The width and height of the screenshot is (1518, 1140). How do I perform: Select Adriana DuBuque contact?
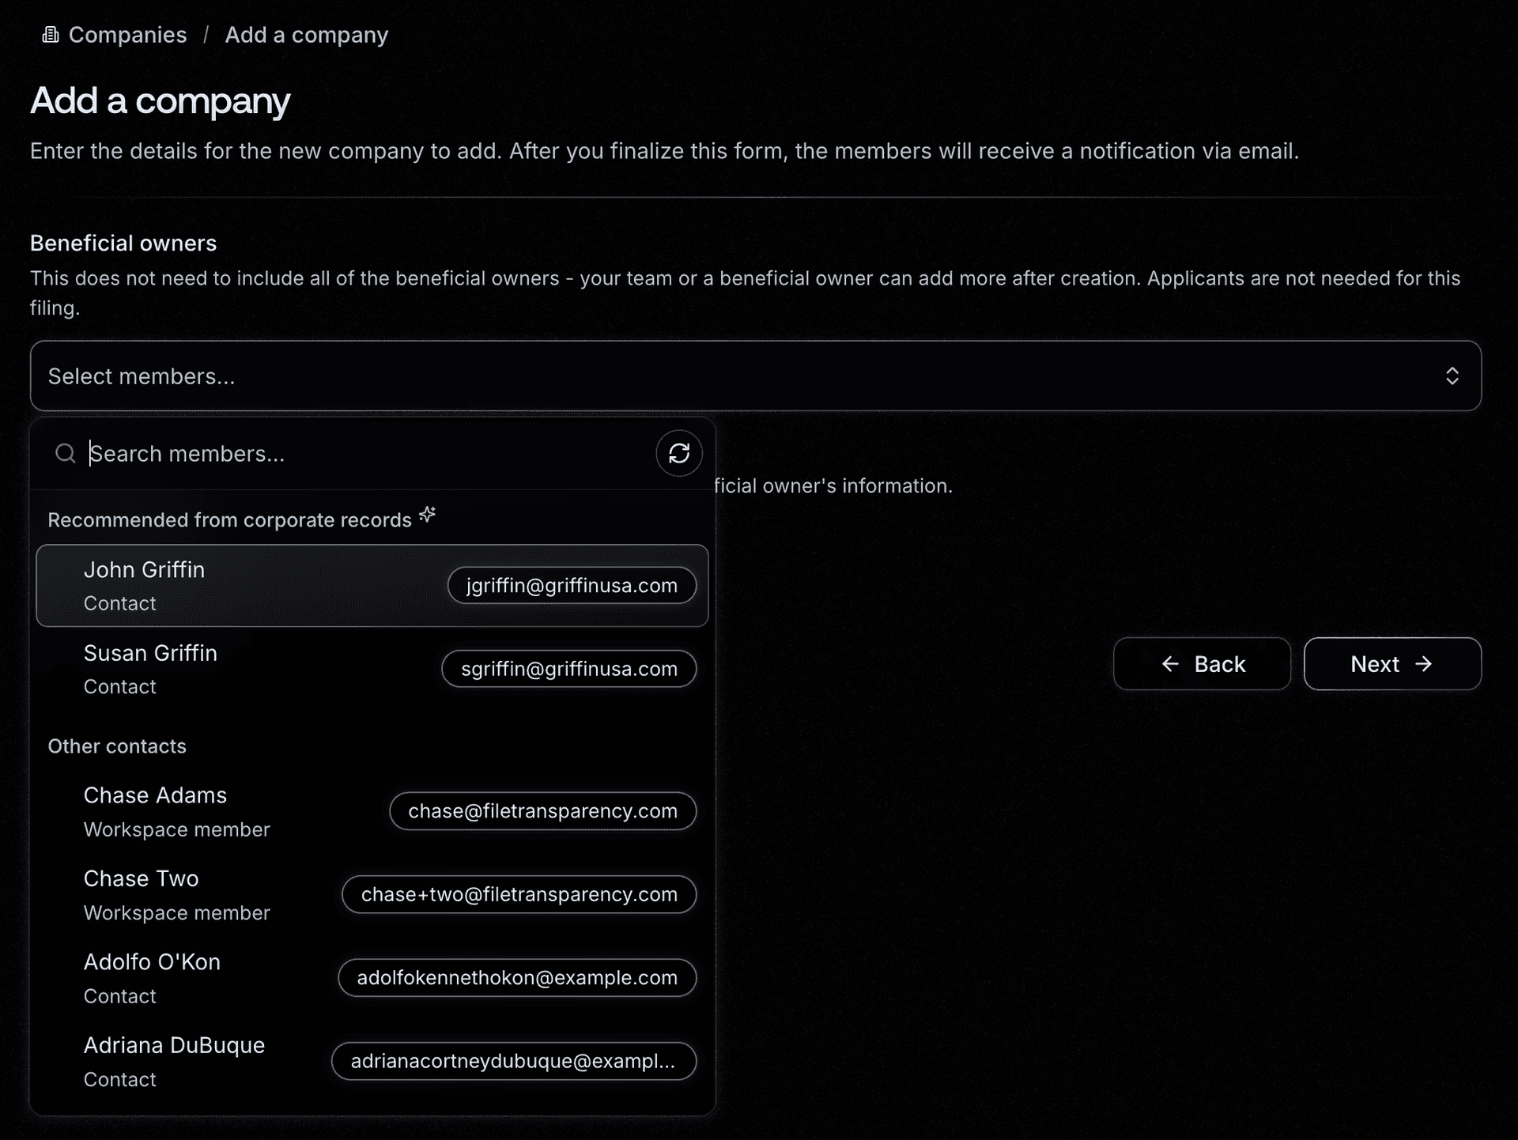[x=371, y=1061]
